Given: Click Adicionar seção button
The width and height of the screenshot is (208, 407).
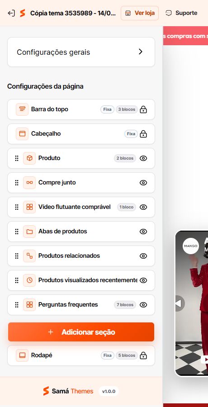Looking at the screenshot, I should pyautogui.click(x=81, y=332).
